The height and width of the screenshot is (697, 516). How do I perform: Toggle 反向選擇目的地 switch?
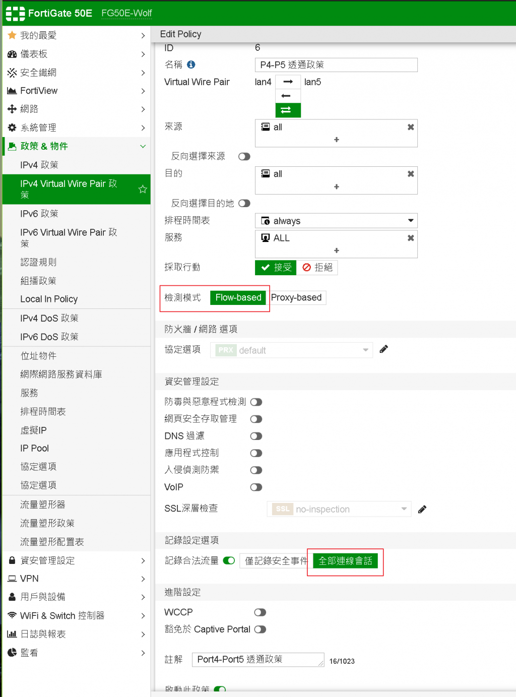[244, 203]
